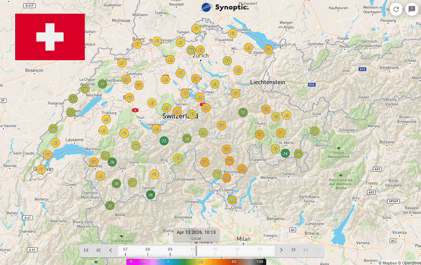Select the 30 station marker

[116, 184]
